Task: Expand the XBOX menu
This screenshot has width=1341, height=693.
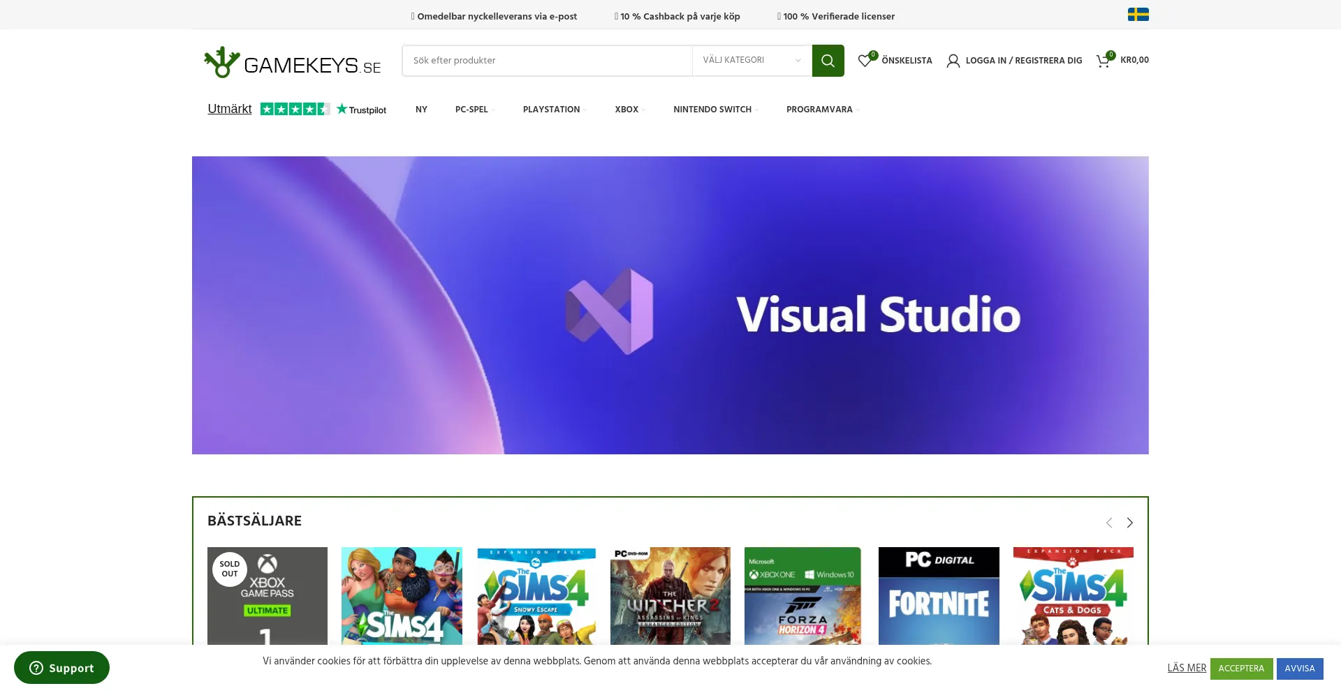Action: tap(629, 110)
